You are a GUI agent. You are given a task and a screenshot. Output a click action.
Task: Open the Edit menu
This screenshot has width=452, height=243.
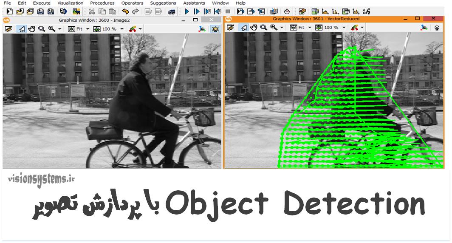22,3
